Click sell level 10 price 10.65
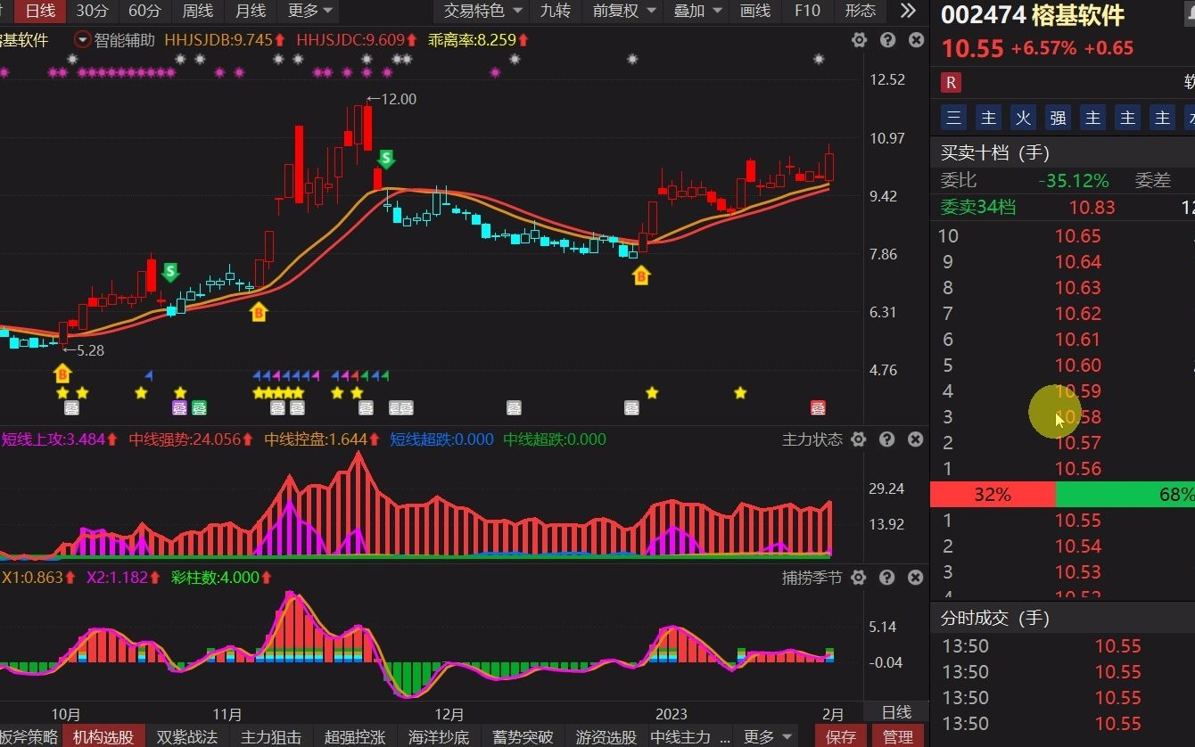 (1077, 236)
